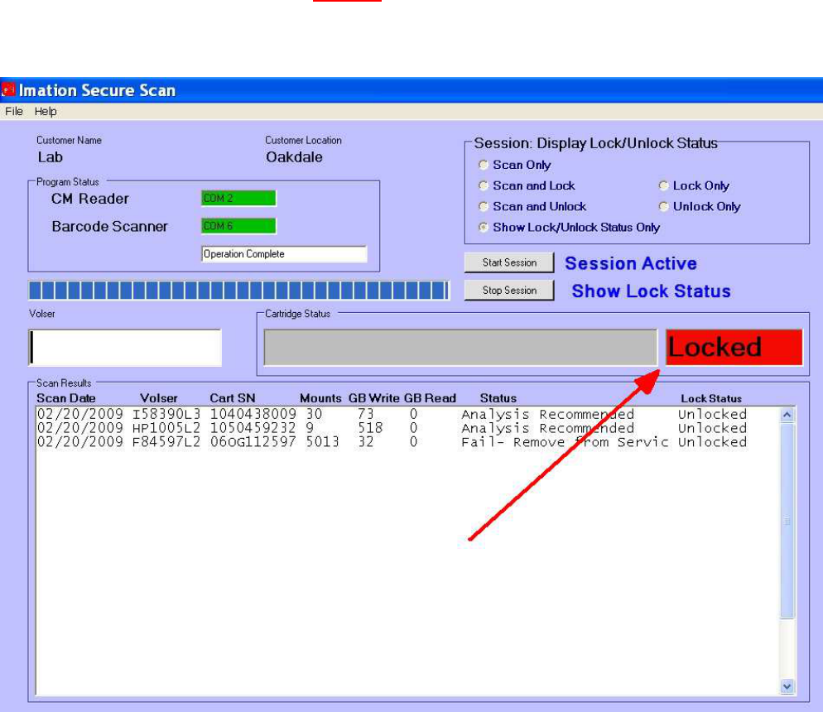Screen dimensions: 823x712
Task: Click the Mounts column header
Action: 320,398
